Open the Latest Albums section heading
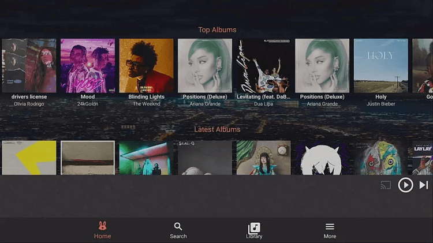The height and width of the screenshot is (243, 433). click(217, 129)
